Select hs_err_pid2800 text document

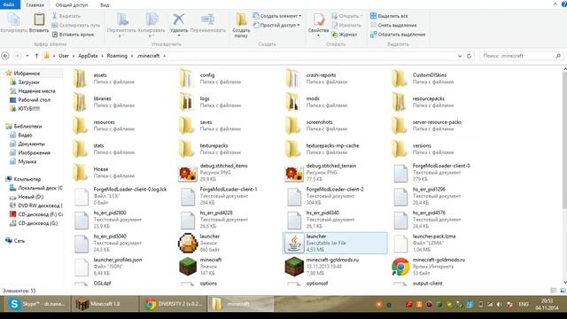[x=107, y=220]
